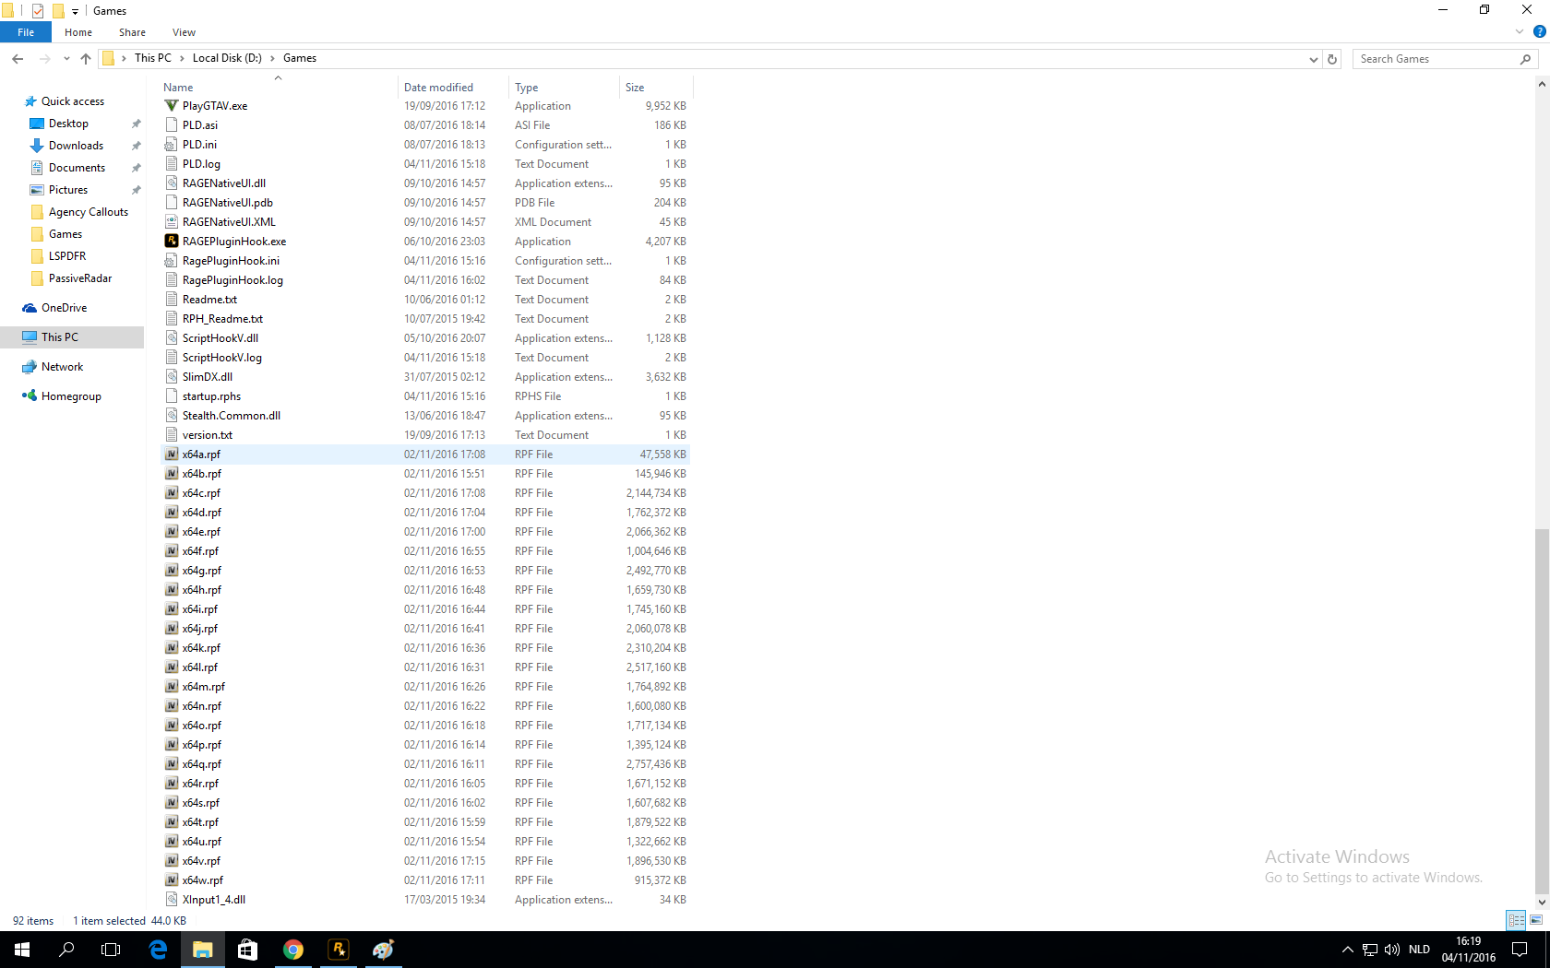Viewport: 1550px width, 968px height.
Task: Click the This PC monitor icon
Action: pyautogui.click(x=30, y=337)
